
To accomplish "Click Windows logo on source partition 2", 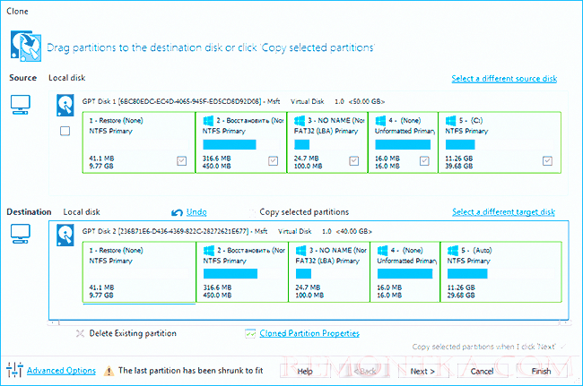I will (x=208, y=120).
